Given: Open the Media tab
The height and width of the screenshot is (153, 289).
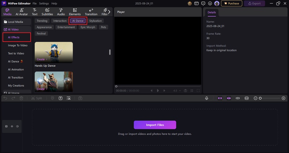Looking at the screenshot, I should 7,12.
